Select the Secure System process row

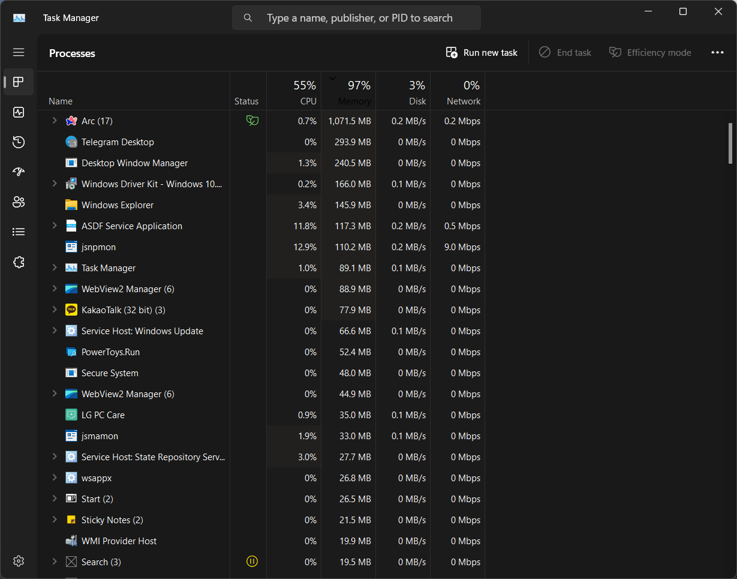point(261,373)
